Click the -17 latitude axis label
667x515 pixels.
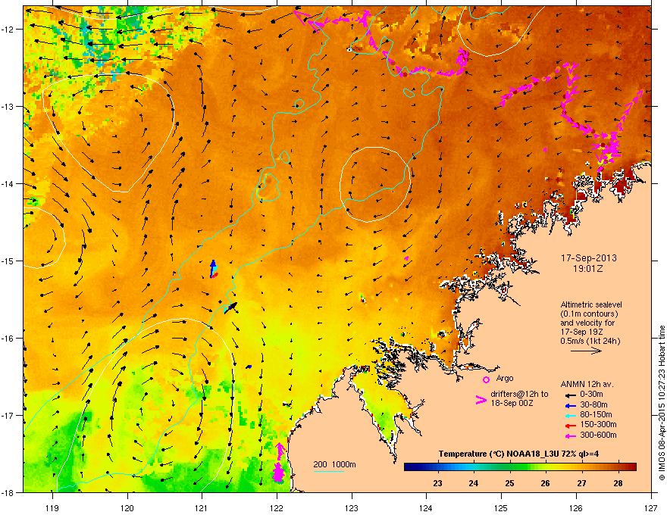point(8,415)
